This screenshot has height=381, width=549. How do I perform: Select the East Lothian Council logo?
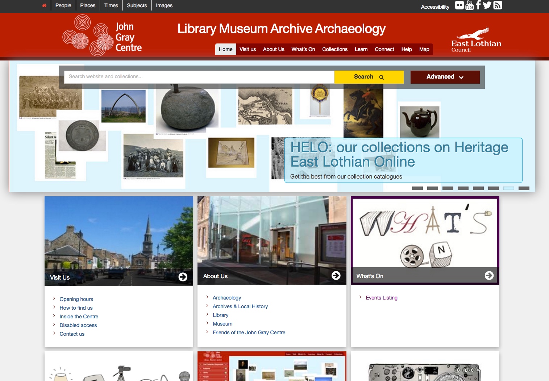click(x=476, y=39)
